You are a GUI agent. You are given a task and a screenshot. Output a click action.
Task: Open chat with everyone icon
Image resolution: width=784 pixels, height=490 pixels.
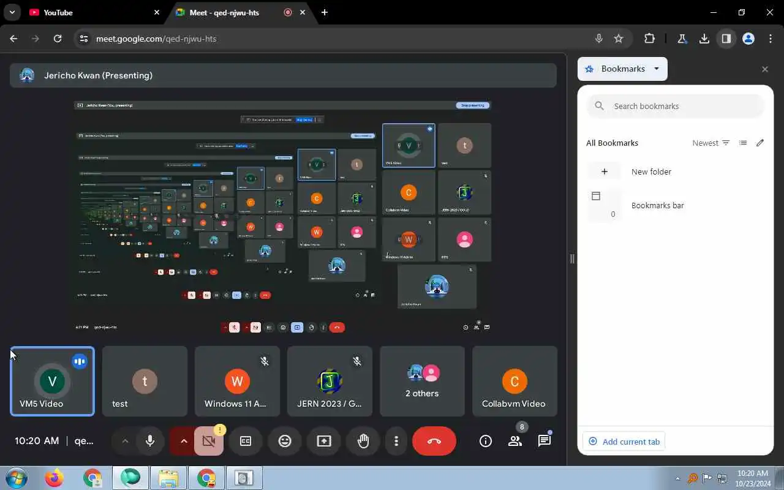coord(545,441)
